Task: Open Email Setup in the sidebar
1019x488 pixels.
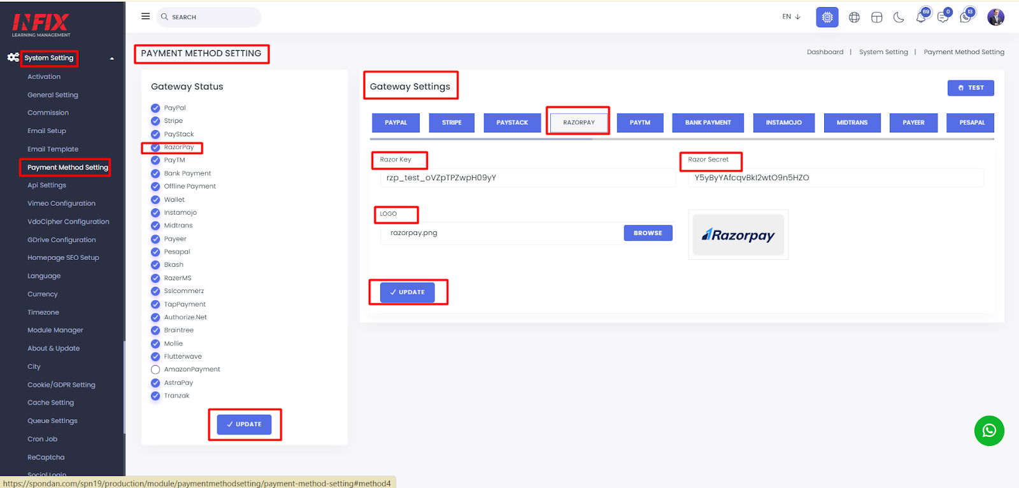Action: (x=46, y=131)
